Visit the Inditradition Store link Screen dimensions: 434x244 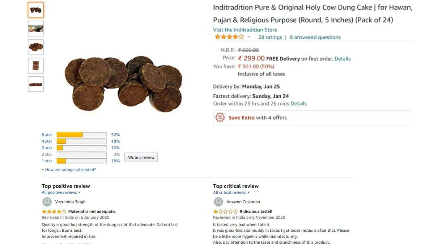pyautogui.click(x=245, y=30)
